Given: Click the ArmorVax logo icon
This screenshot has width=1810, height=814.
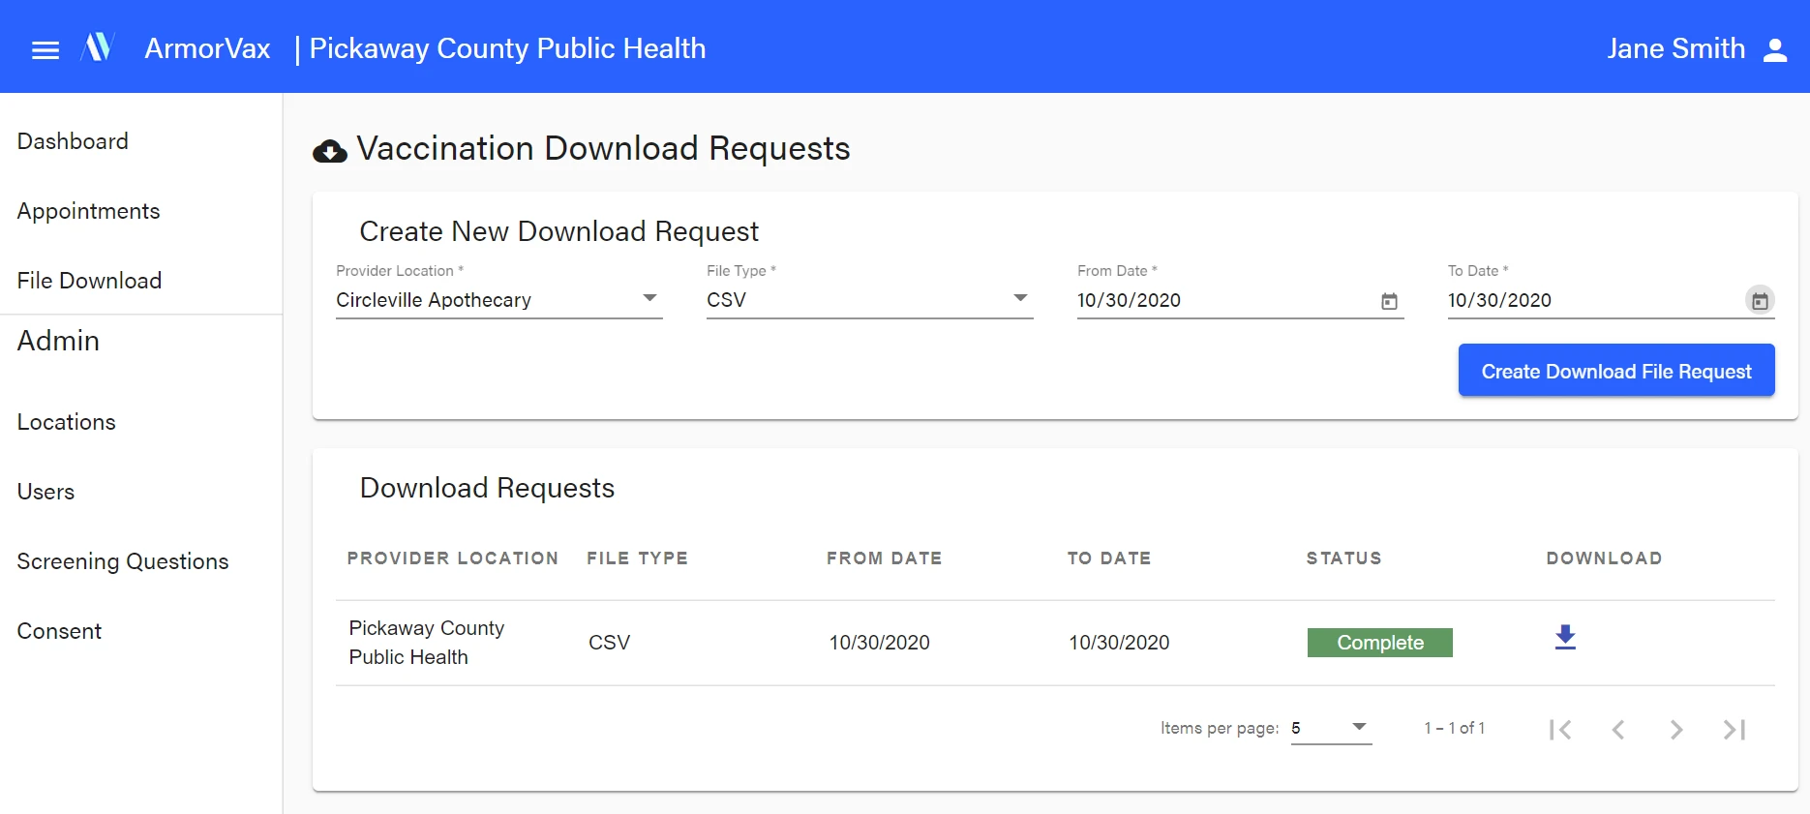Looking at the screenshot, I should 98,46.
